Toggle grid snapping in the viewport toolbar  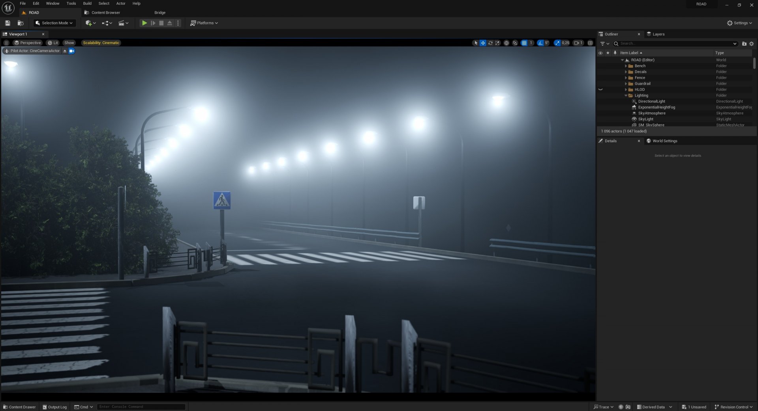tap(524, 43)
